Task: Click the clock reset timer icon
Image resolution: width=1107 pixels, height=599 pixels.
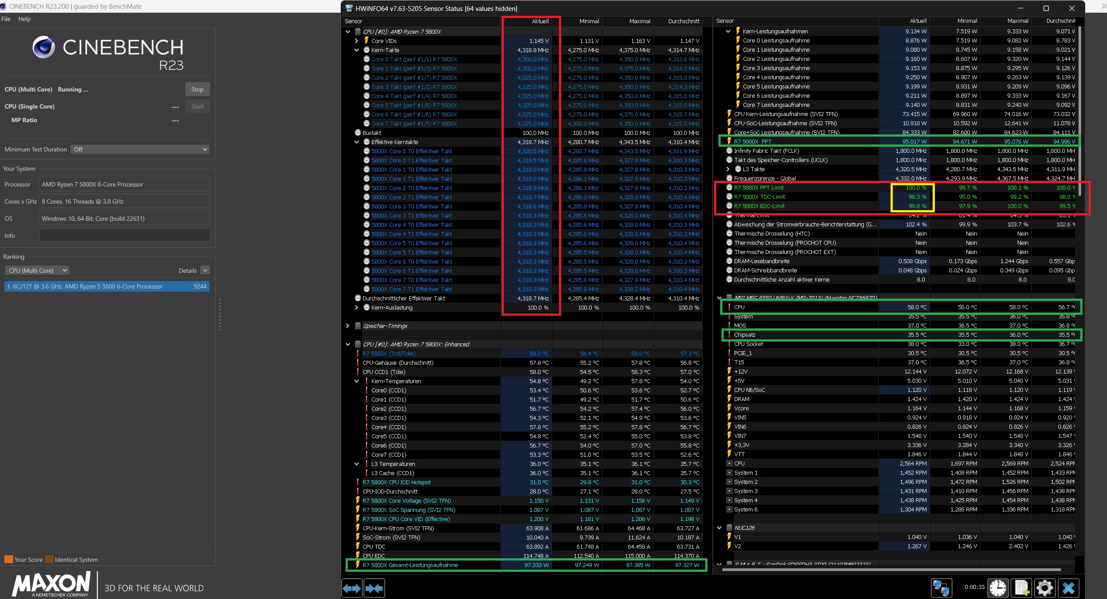Action: (997, 588)
